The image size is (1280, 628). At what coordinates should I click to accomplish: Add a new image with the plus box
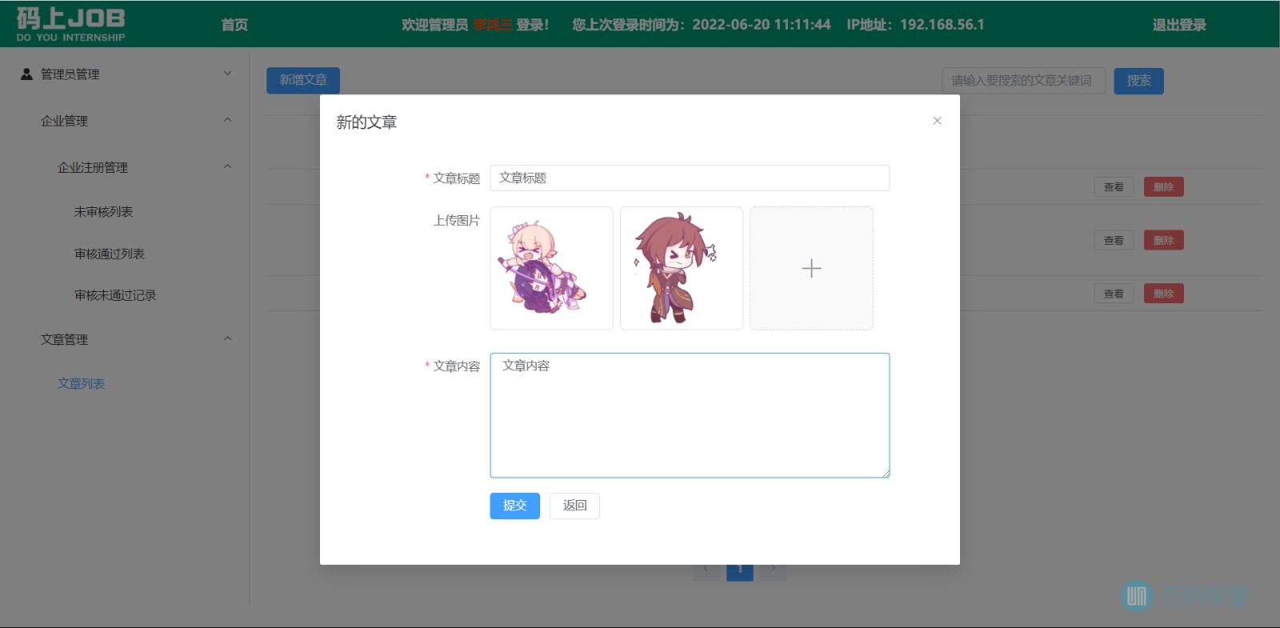tap(811, 268)
